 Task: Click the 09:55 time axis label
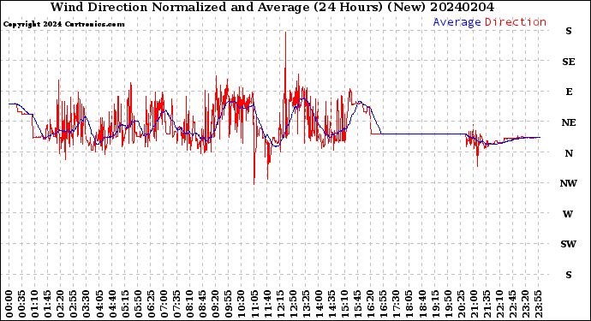[x=228, y=304]
